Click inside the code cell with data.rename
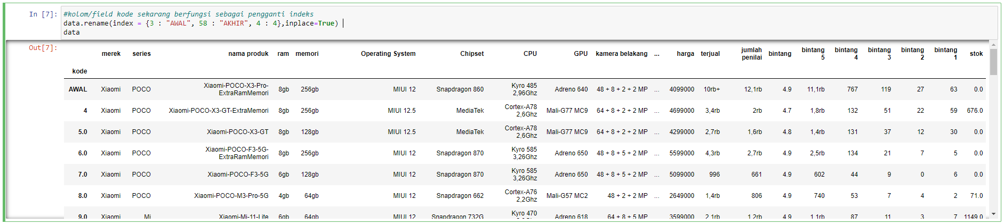1004x224 pixels. click(x=529, y=23)
